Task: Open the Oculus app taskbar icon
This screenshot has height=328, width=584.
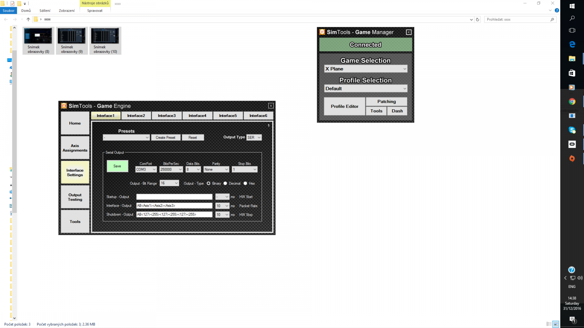Action: 572,144
